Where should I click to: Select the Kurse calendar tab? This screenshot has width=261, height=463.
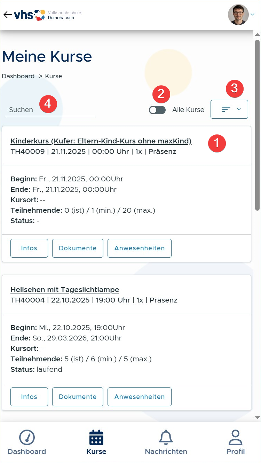coord(96,442)
